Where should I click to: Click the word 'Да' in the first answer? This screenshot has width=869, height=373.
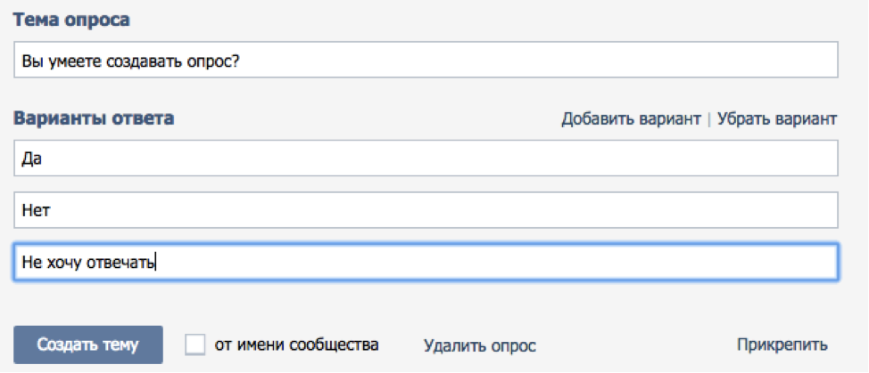click(33, 159)
